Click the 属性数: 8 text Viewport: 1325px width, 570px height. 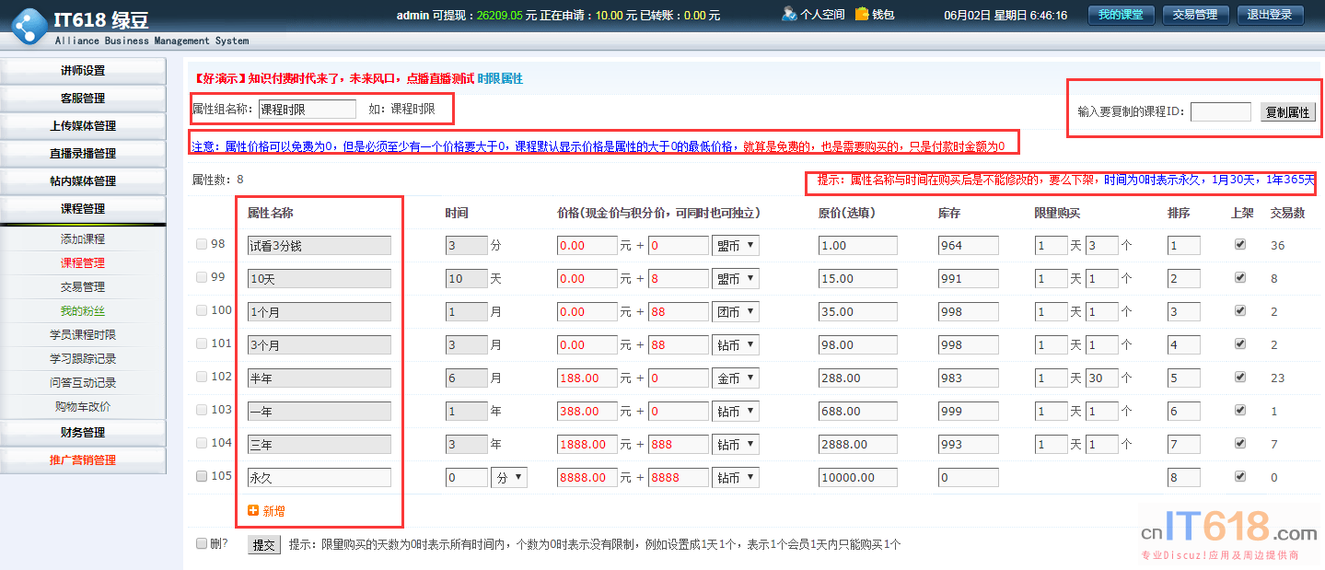(218, 180)
